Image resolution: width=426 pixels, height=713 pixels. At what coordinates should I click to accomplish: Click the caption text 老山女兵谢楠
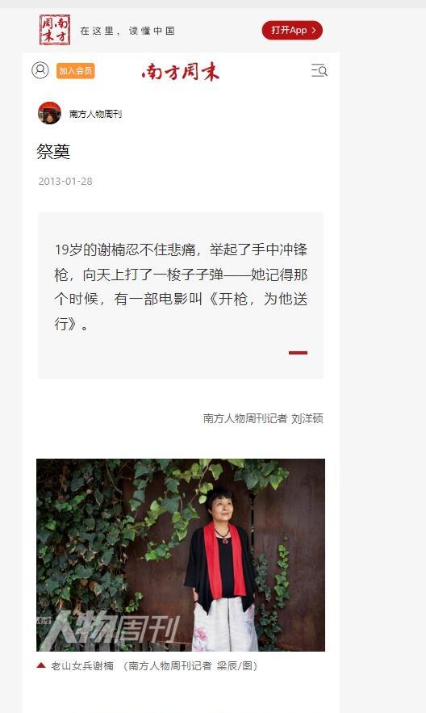tap(82, 665)
